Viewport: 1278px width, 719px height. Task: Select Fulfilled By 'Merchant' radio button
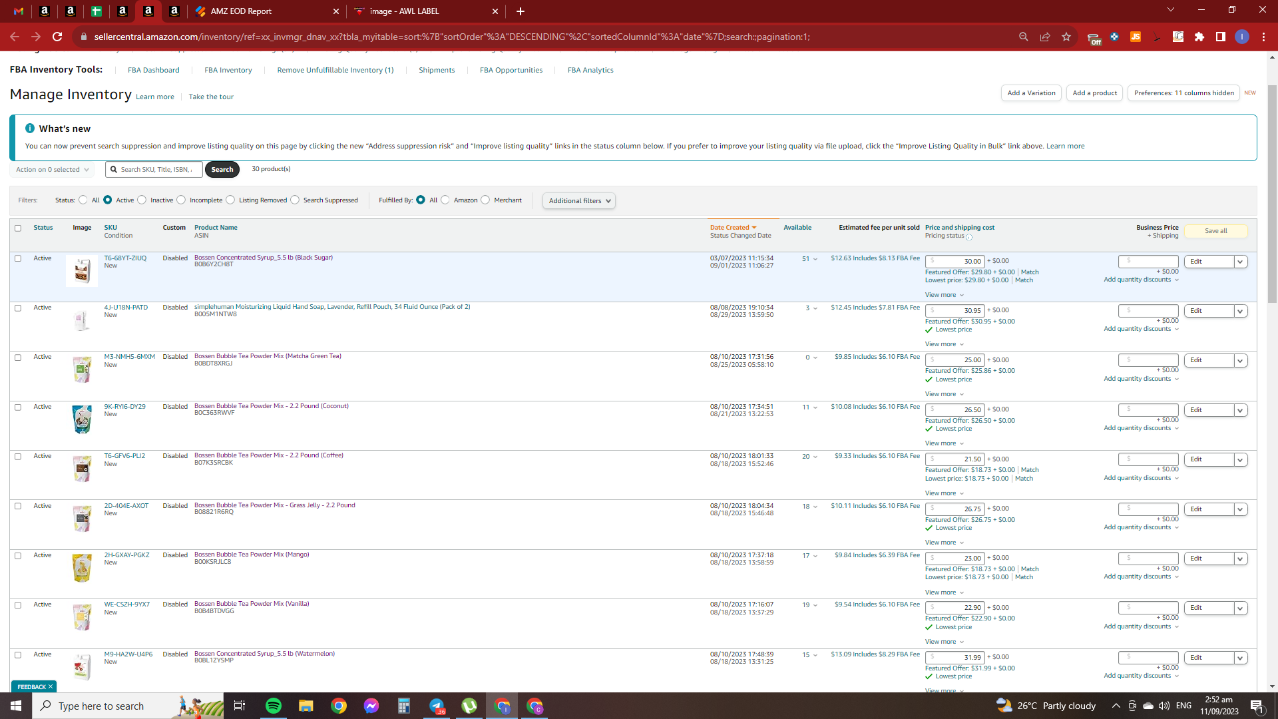click(x=485, y=200)
